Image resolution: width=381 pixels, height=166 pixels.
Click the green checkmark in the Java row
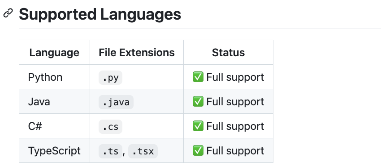click(198, 102)
